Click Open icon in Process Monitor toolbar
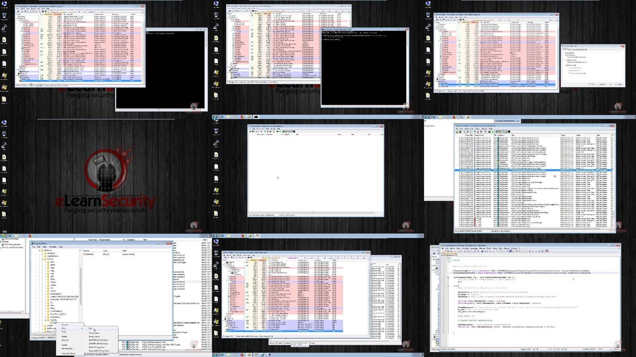 tap(457, 132)
